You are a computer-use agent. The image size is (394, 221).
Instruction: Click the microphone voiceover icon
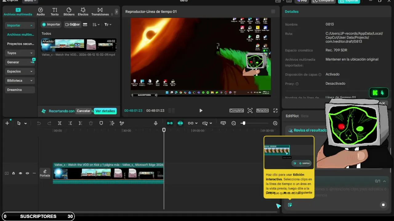[x=156, y=123]
